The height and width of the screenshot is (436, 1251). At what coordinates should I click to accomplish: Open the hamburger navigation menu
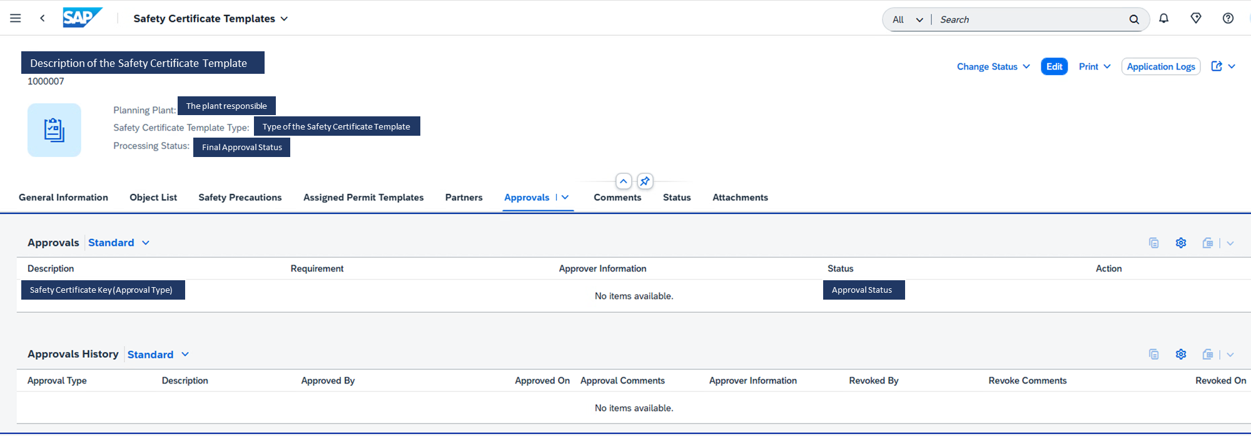(16, 18)
